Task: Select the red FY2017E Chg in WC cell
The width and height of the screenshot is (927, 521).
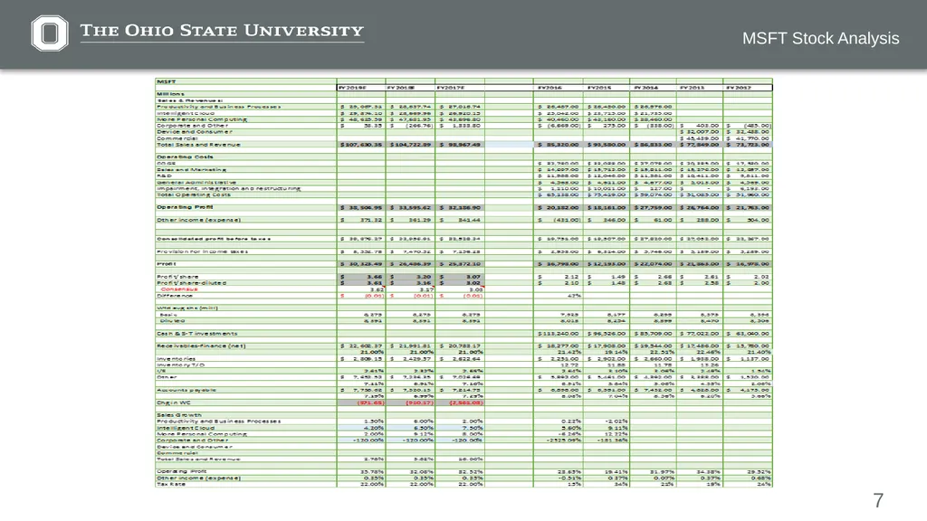Action: point(459,403)
